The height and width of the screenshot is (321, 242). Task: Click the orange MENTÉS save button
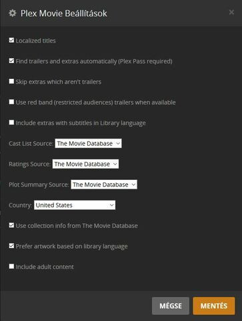click(214, 306)
